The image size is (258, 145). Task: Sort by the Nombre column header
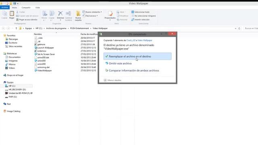coord(37,34)
